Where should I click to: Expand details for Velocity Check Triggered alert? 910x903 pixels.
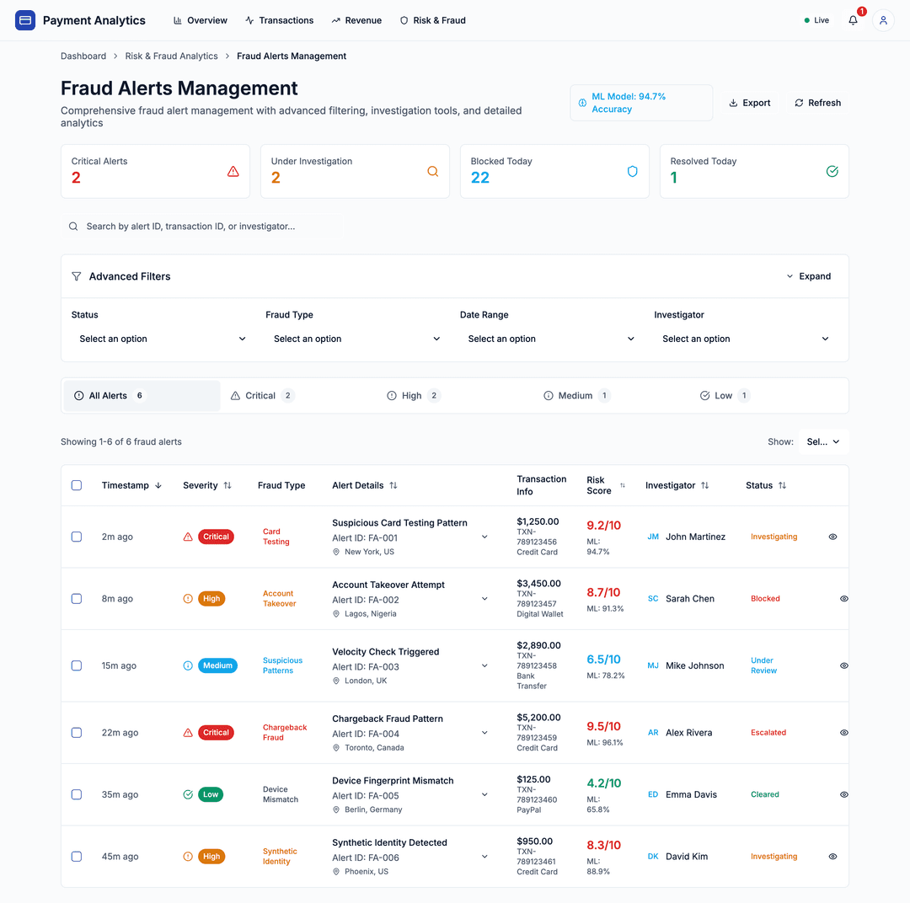pos(484,665)
